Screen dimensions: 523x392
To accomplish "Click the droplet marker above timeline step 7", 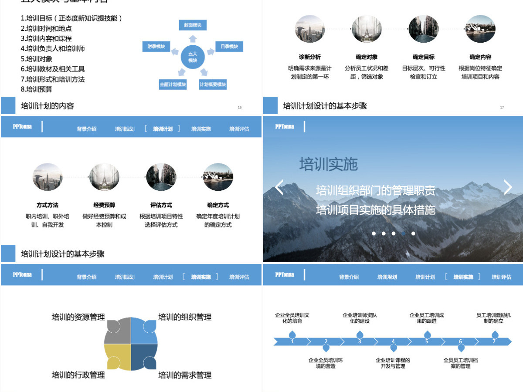I will (x=494, y=335).
